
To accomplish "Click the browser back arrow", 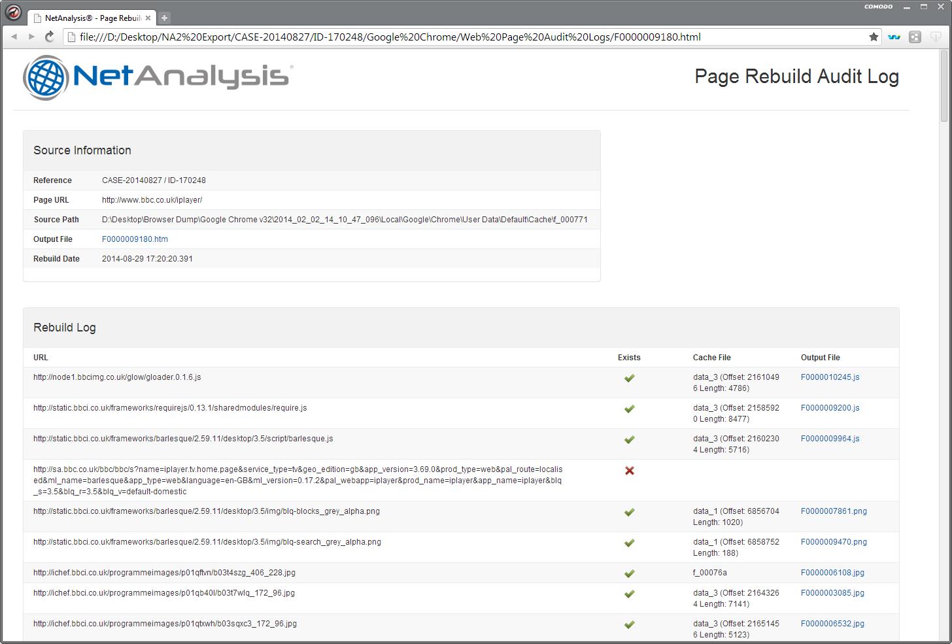I will [14, 37].
